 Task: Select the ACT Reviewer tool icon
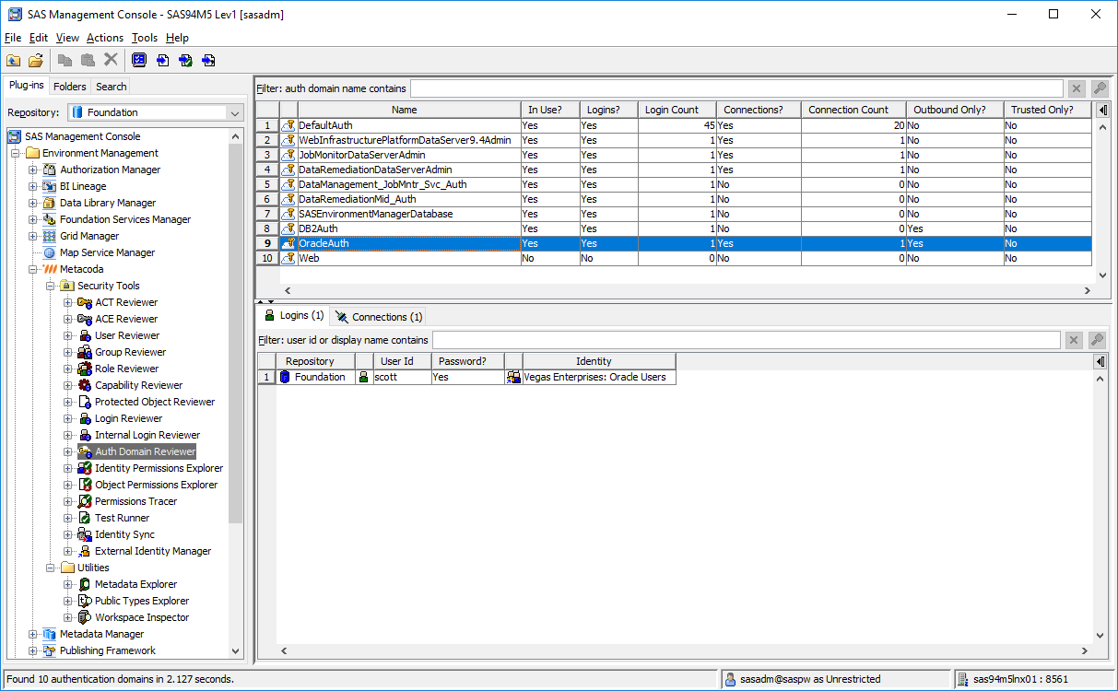click(85, 302)
